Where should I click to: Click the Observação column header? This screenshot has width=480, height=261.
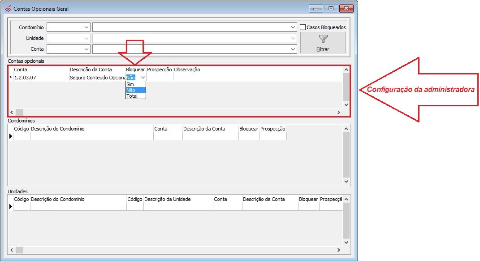[187, 70]
